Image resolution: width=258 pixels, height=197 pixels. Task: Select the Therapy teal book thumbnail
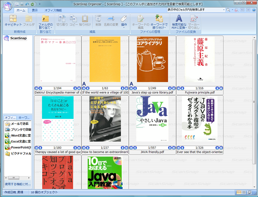58,119
